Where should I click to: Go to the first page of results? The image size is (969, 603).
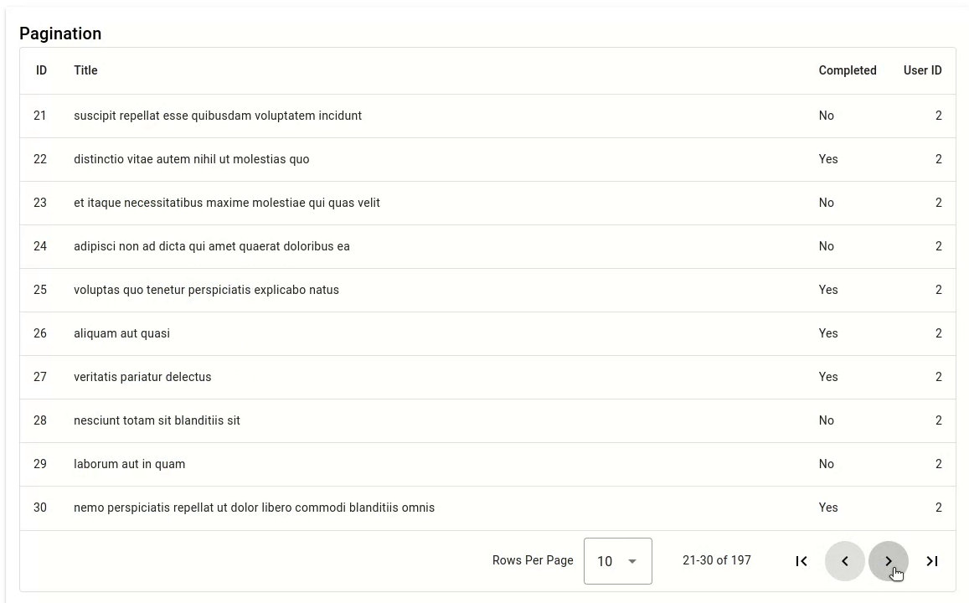(x=801, y=561)
